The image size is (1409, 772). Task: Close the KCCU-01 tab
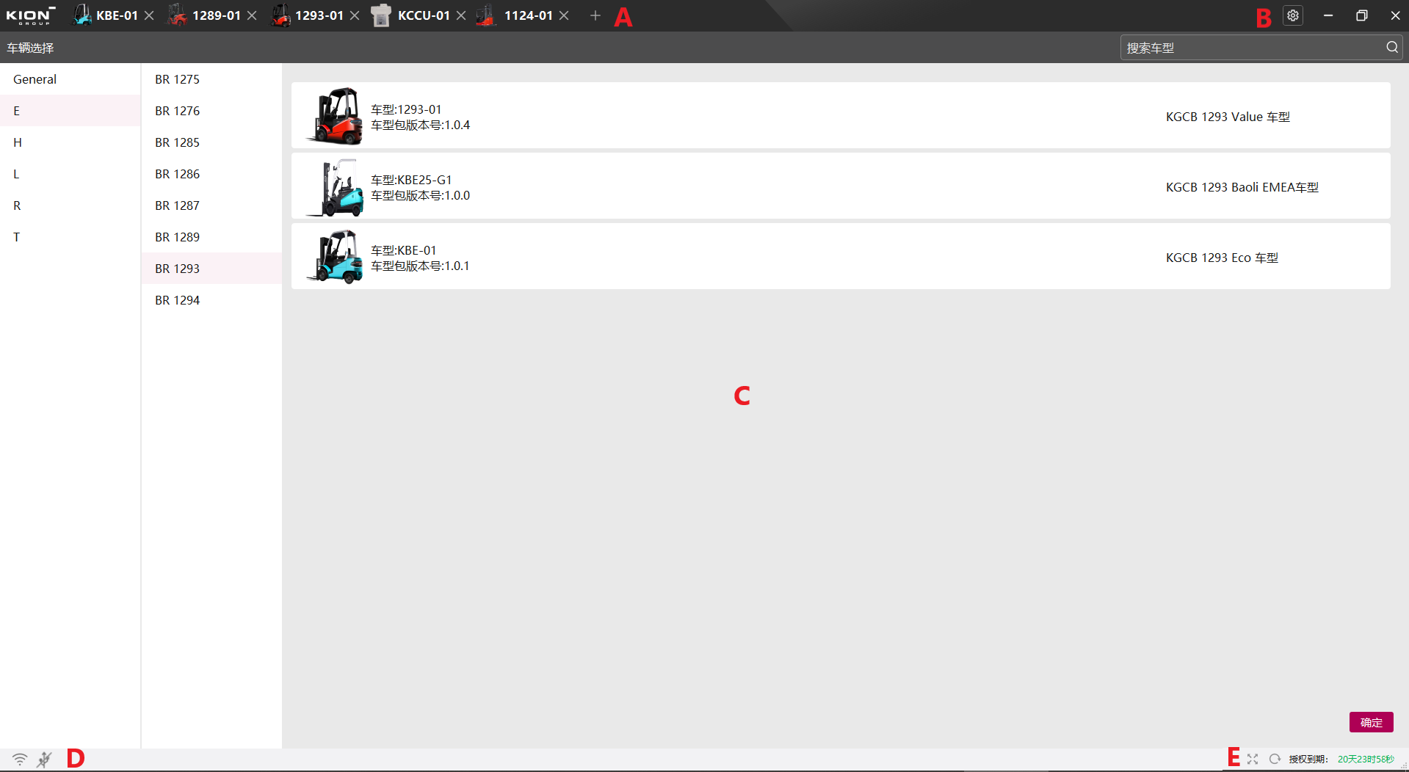coord(461,15)
